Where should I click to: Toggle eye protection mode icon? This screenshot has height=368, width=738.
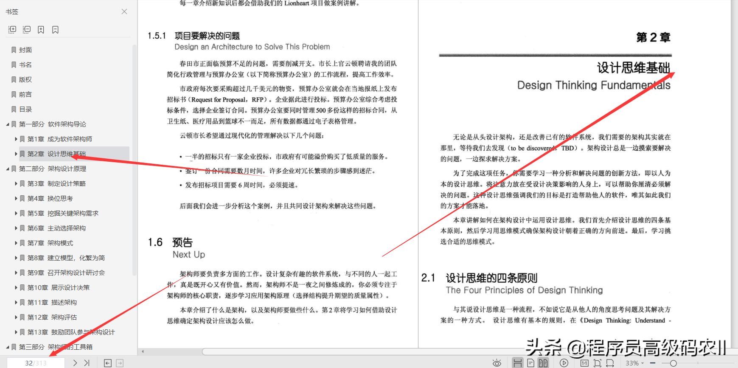click(x=497, y=363)
